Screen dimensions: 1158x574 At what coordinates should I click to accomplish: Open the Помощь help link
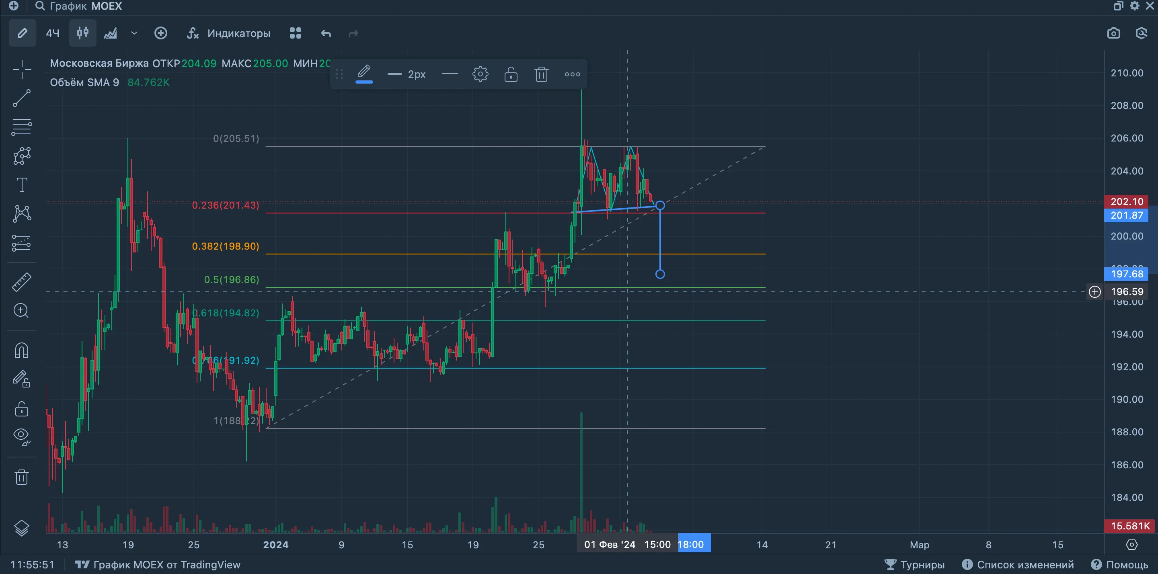(1119, 565)
